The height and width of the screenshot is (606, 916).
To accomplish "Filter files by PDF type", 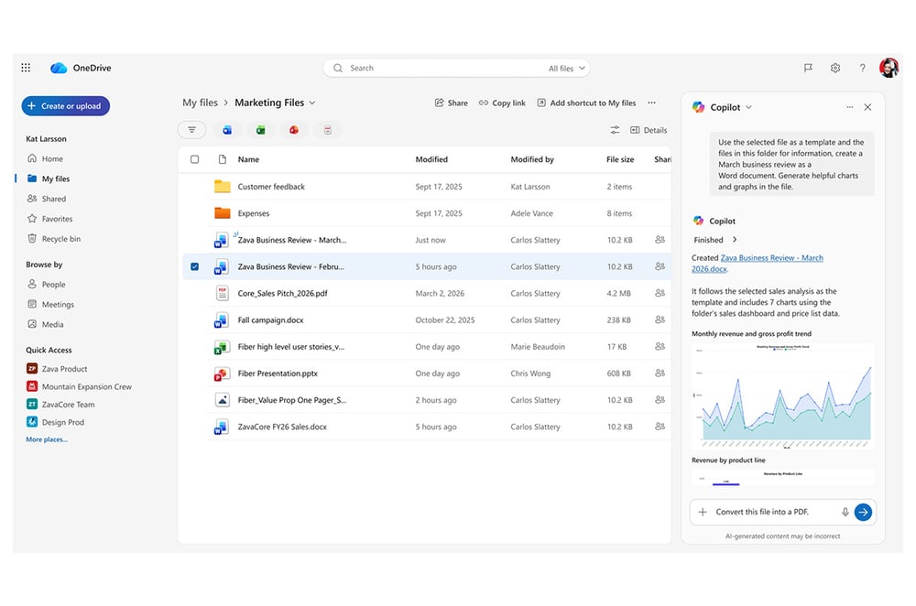I will click(x=328, y=130).
